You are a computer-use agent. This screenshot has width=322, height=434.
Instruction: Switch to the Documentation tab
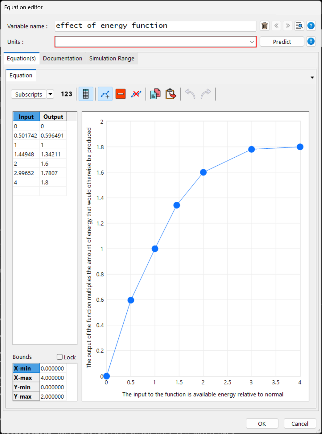[x=62, y=58]
